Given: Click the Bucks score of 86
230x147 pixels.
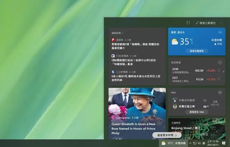Looking at the screenshot, I should [x=205, y=106].
